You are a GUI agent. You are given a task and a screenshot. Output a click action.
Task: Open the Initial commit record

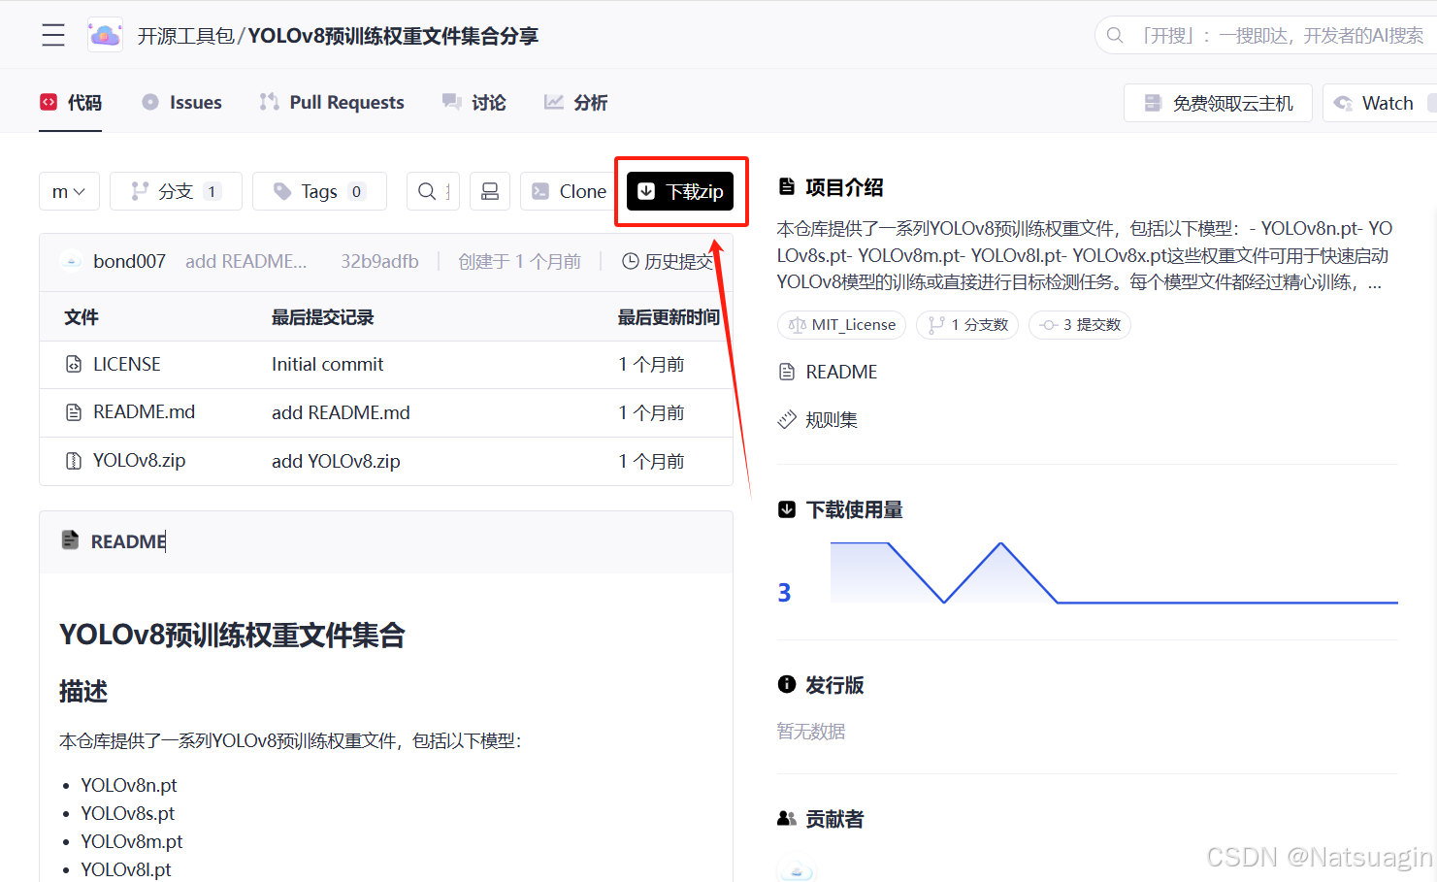point(327,365)
